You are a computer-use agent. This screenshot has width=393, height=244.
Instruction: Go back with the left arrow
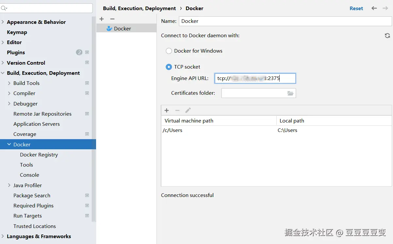[374, 8]
